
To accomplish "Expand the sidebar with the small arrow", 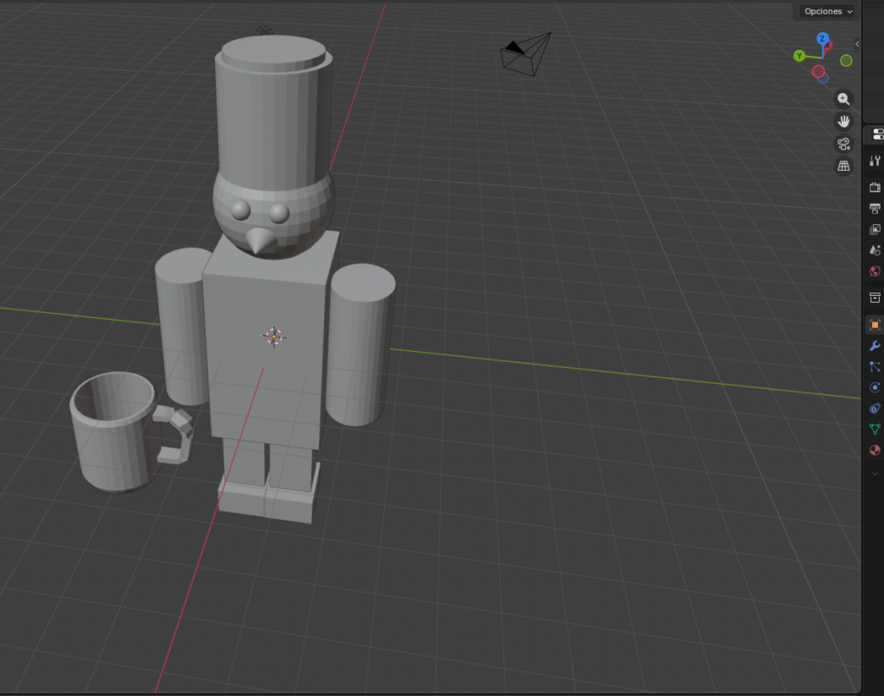I will (x=857, y=43).
